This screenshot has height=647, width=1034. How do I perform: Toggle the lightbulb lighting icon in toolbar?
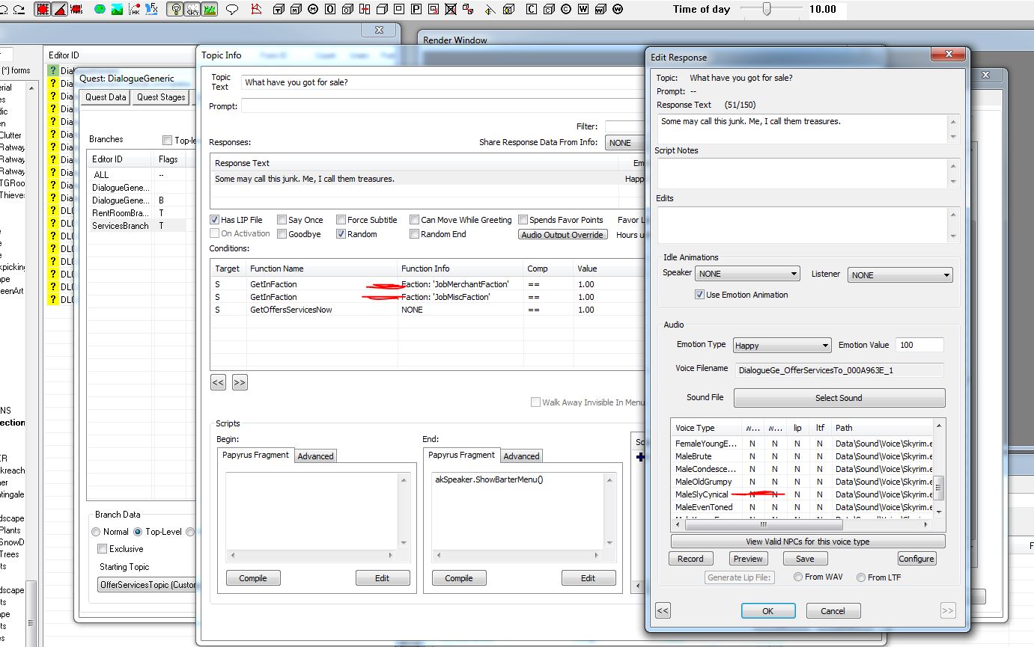176,10
